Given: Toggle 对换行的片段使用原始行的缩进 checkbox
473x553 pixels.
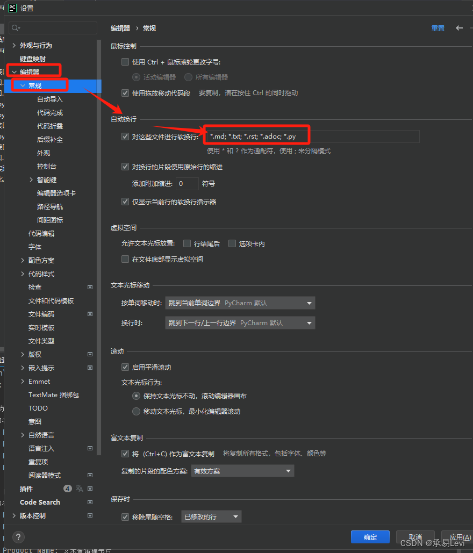Looking at the screenshot, I should pyautogui.click(x=125, y=167).
